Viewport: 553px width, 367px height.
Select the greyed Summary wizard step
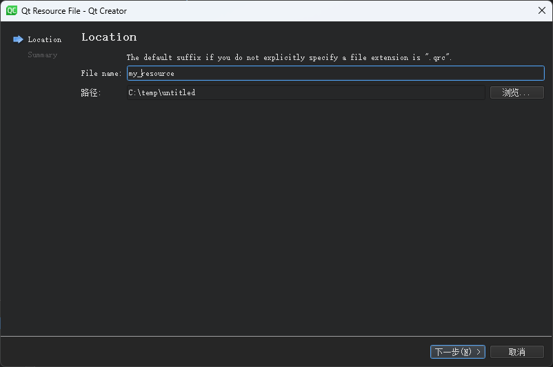(x=42, y=54)
